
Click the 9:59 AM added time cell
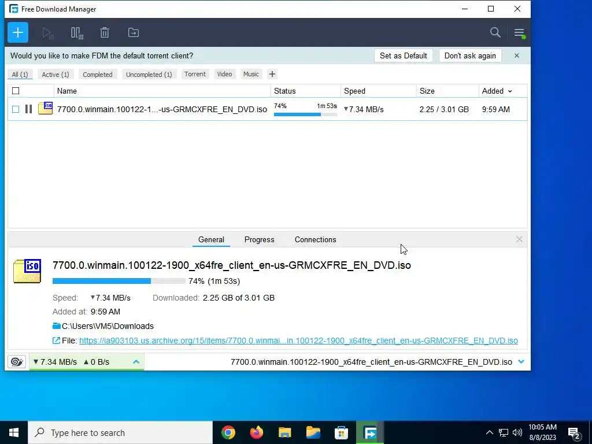point(495,109)
